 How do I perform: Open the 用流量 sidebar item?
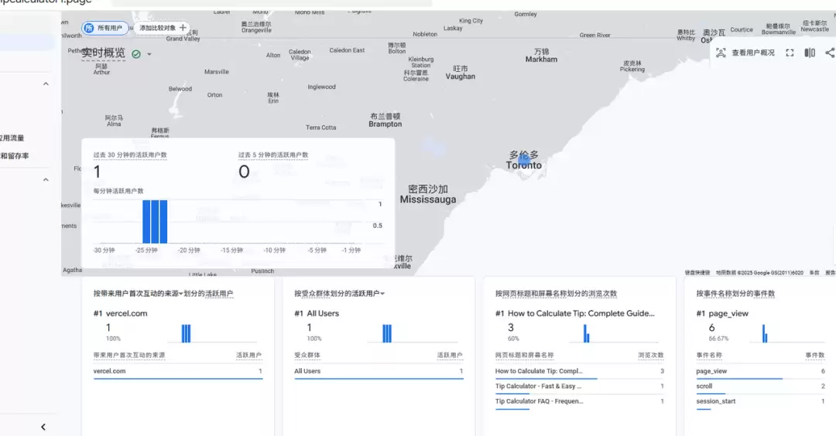click(12, 138)
